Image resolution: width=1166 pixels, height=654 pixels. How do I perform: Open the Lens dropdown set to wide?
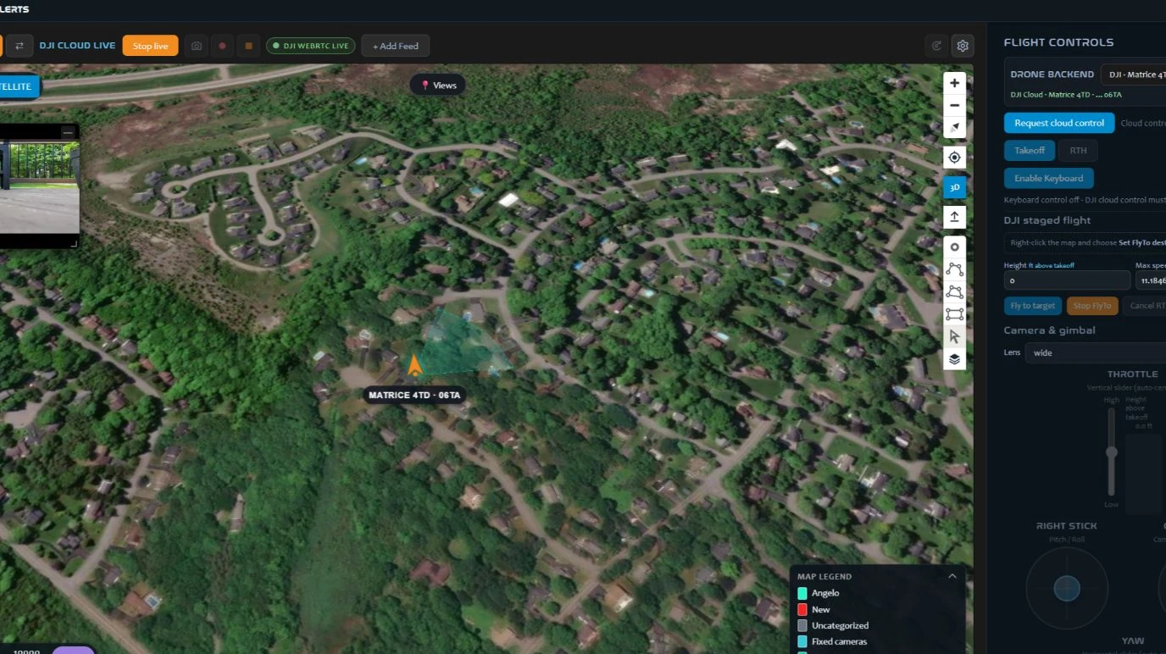click(1096, 352)
